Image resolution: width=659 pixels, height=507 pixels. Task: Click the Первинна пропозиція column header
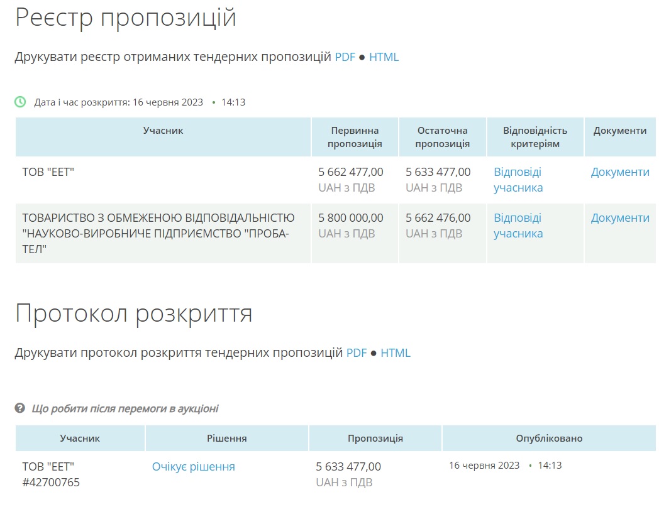pyautogui.click(x=355, y=137)
